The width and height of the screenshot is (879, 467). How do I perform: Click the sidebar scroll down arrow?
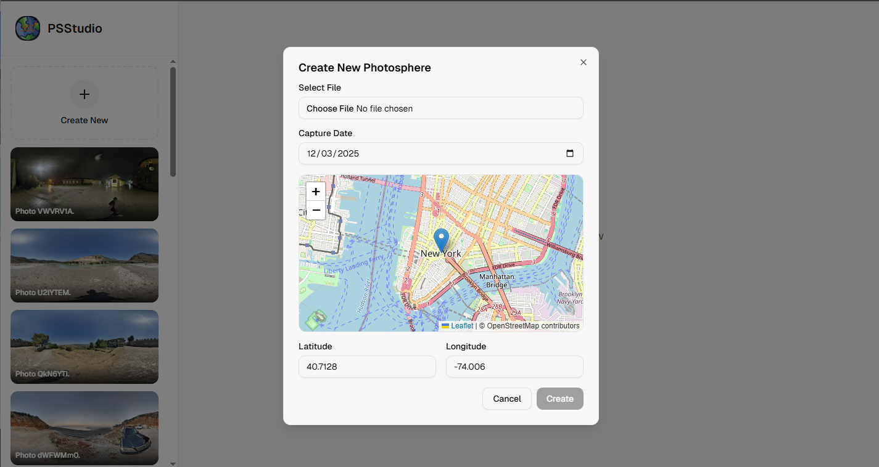pyautogui.click(x=173, y=463)
